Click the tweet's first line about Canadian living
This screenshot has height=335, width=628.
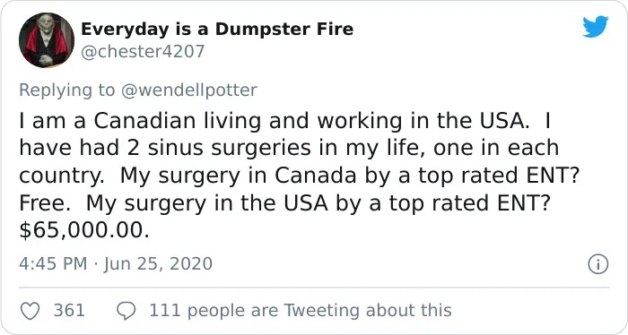pos(285,121)
